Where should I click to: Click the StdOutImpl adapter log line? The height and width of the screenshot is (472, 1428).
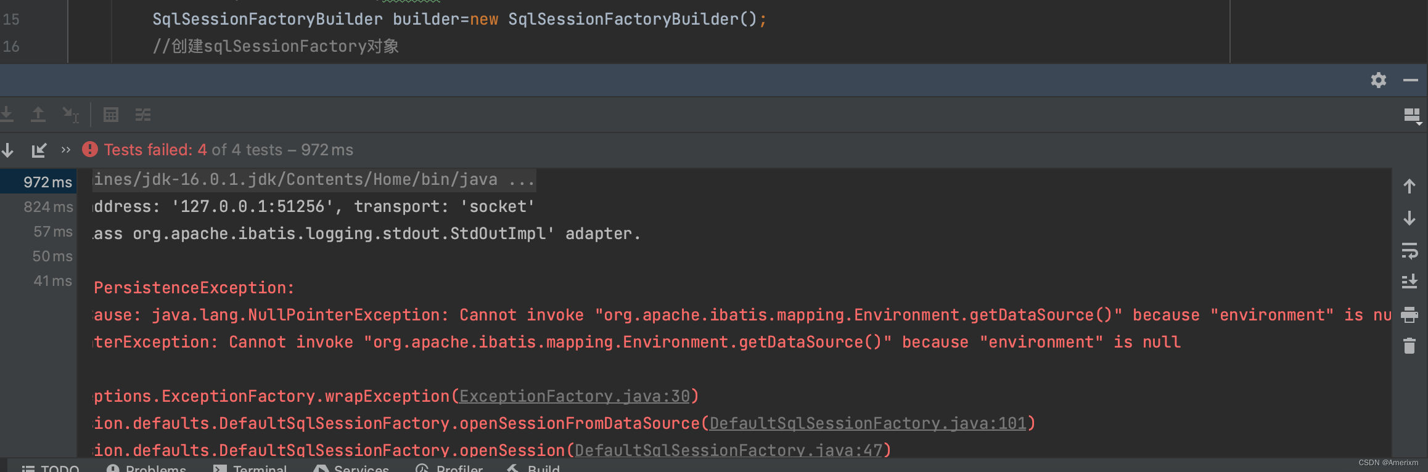point(367,234)
